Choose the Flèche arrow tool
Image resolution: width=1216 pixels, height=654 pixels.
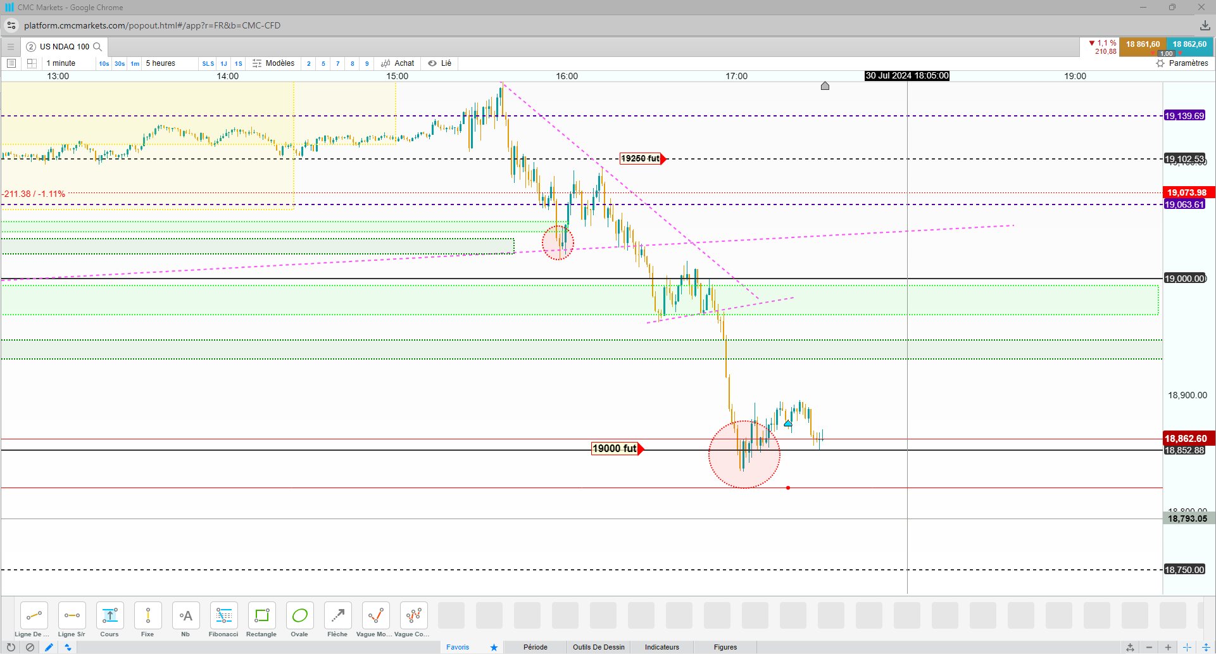[x=338, y=615]
